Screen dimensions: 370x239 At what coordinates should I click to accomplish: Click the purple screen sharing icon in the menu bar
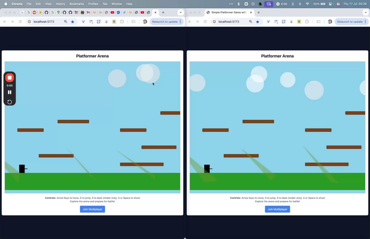[x=269, y=4]
